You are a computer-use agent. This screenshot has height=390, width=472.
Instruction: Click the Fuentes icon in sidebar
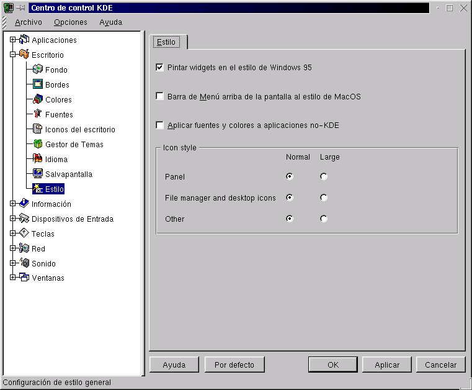pos(38,114)
